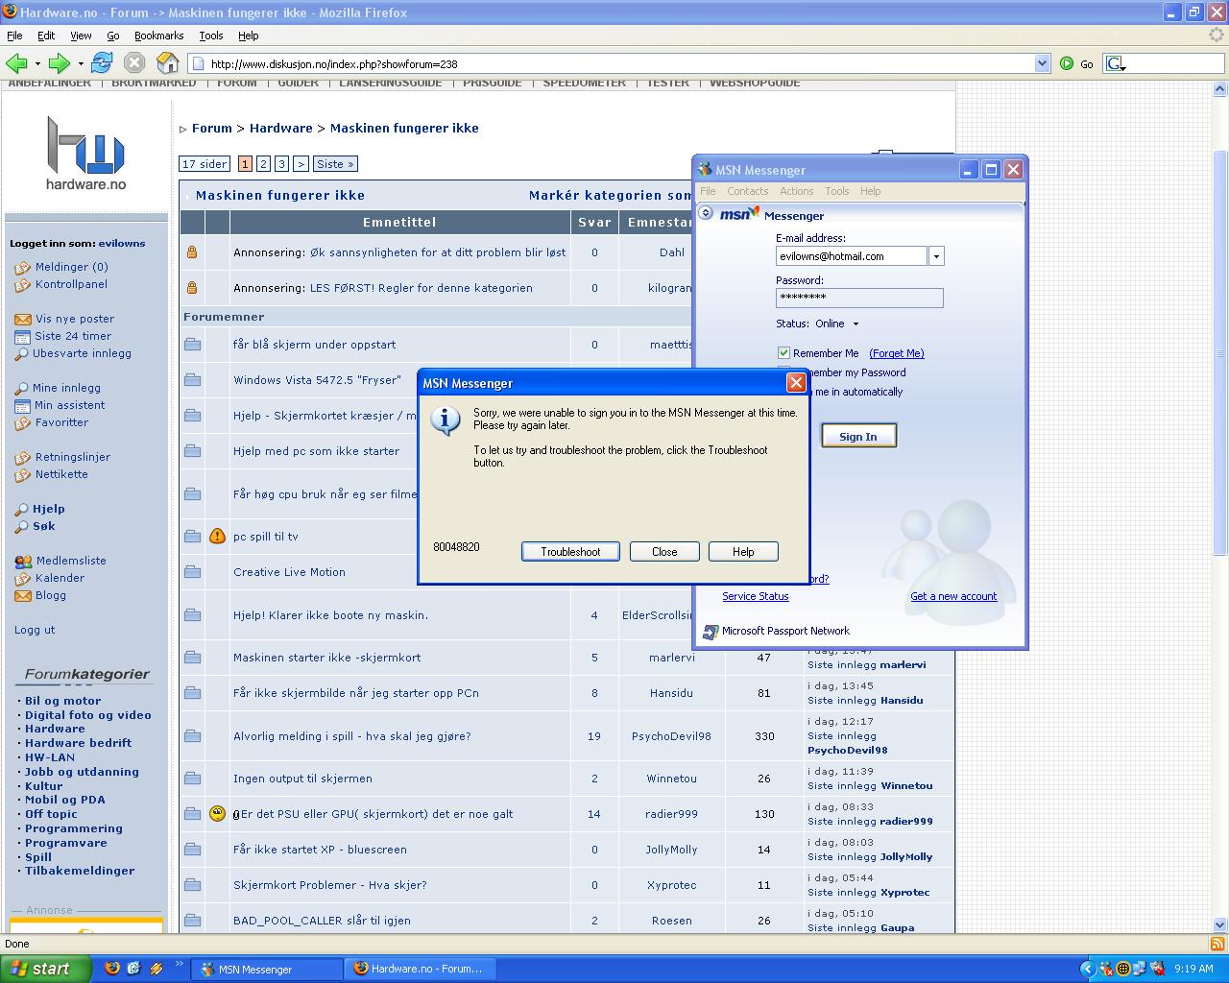
Task: Open Programmering forum category
Action: (x=74, y=828)
